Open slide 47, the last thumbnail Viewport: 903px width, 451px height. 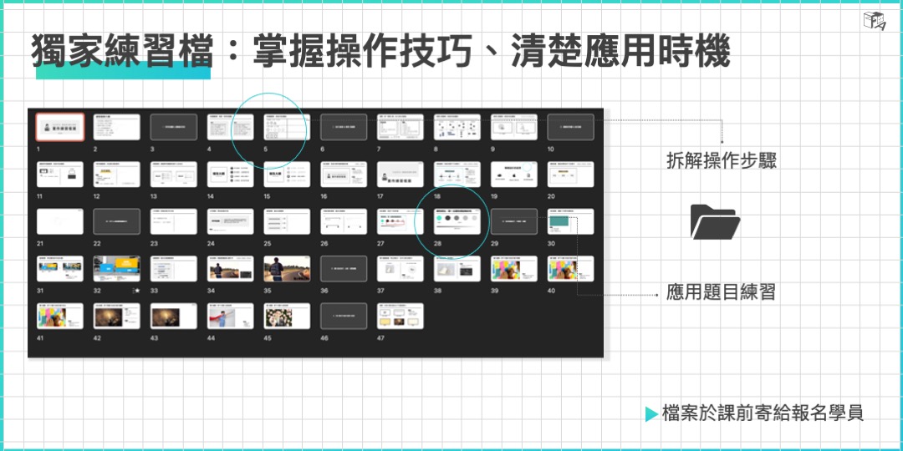pyautogui.click(x=400, y=316)
